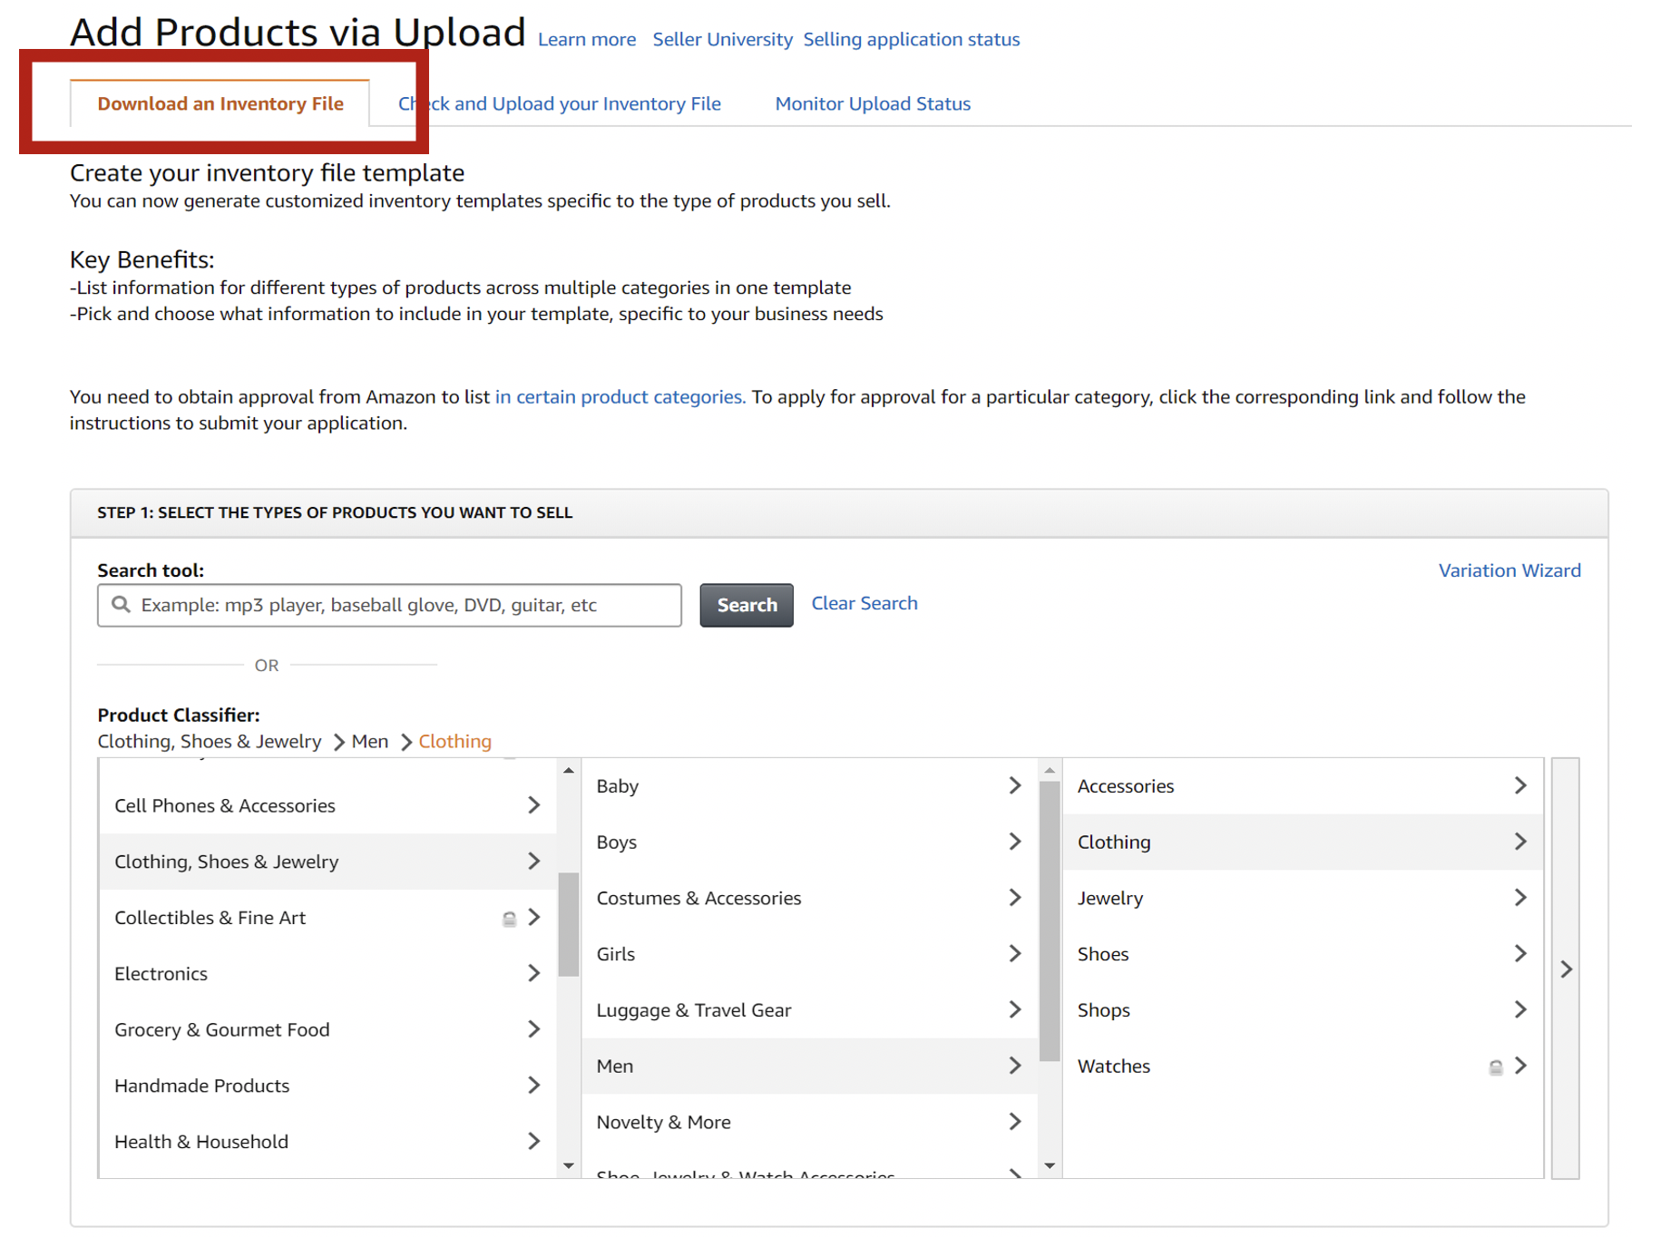This screenshot has height=1237, width=1680.
Task: Expand the Baby subcategory chevron
Action: point(1015,786)
